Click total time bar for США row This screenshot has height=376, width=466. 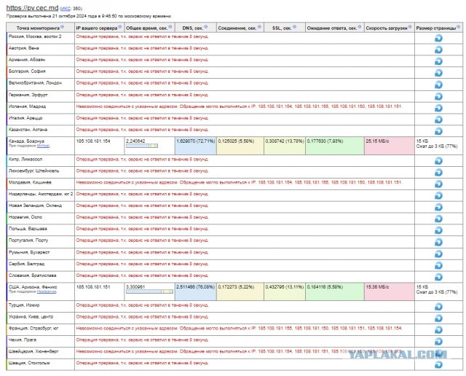click(x=149, y=291)
